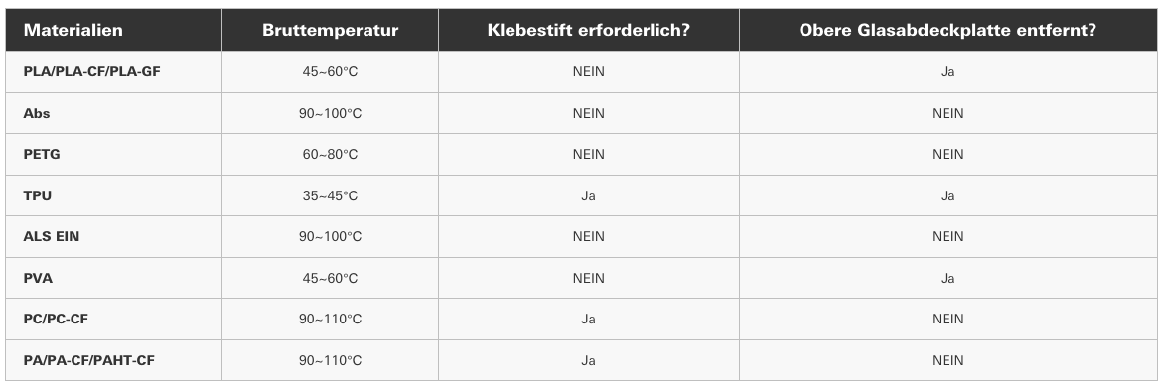Viewport: 1167px width, 386px height.
Task: Click the Obere Glasabdeckplatte entfernt? header
Action: (948, 31)
